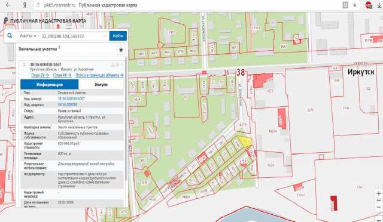Select the Информация tab
The width and height of the screenshot is (383, 222).
click(x=50, y=85)
